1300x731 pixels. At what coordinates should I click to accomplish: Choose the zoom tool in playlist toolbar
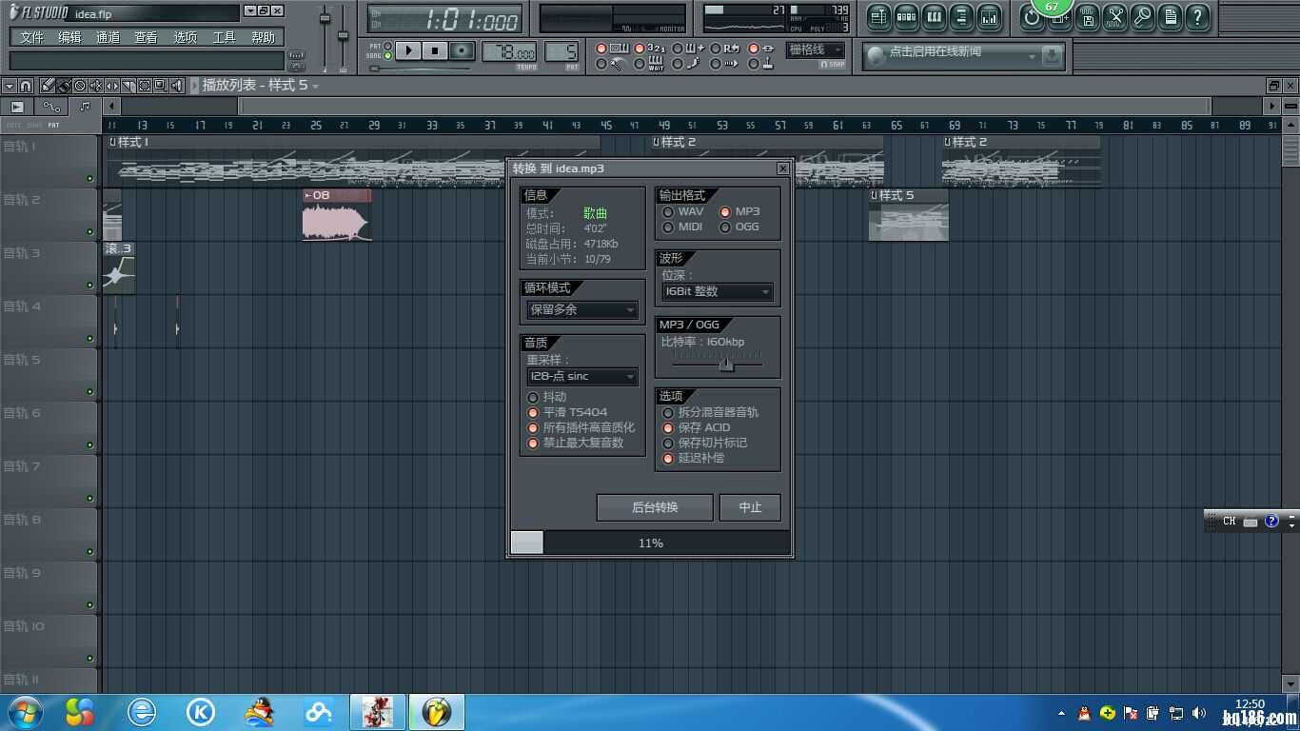point(161,86)
